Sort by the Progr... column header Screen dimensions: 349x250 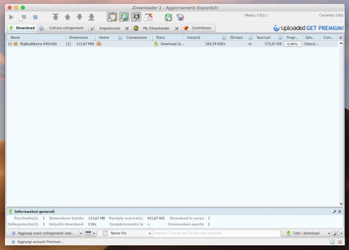click(x=292, y=37)
